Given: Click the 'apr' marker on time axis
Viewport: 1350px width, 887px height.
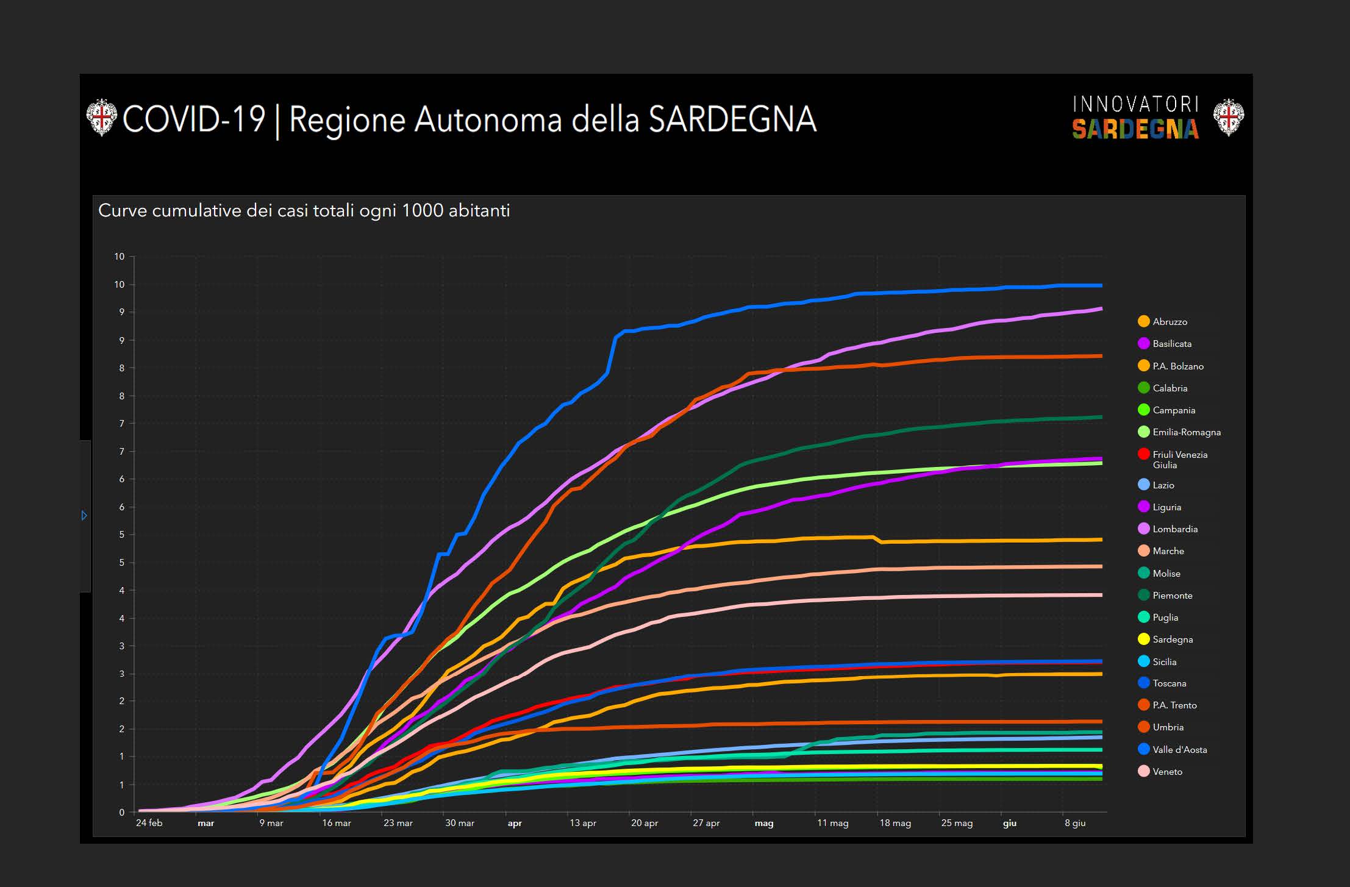Looking at the screenshot, I should (x=515, y=824).
